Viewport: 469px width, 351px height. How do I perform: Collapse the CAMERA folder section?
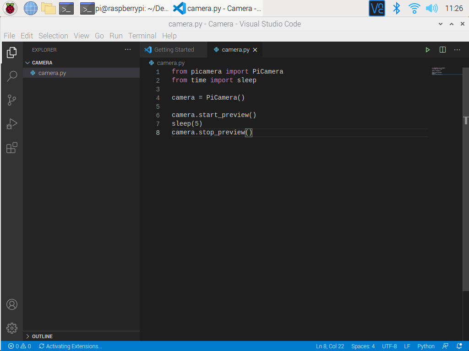tap(42, 63)
